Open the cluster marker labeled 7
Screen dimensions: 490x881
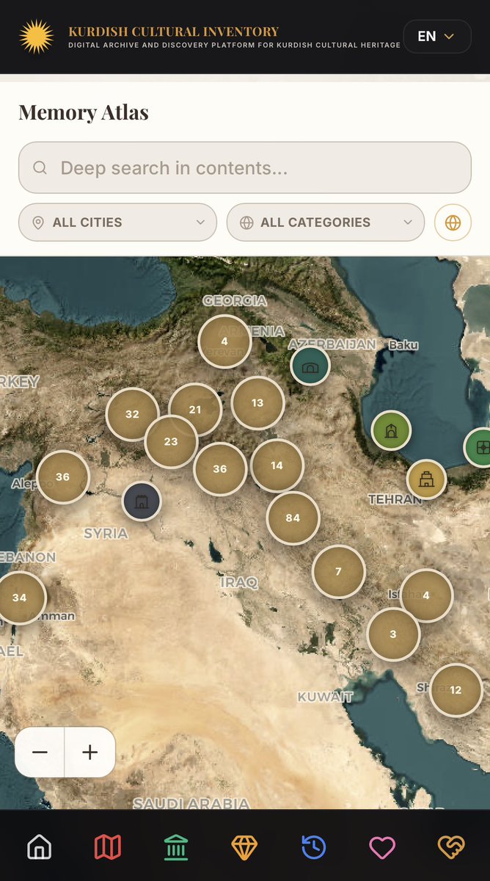point(338,572)
